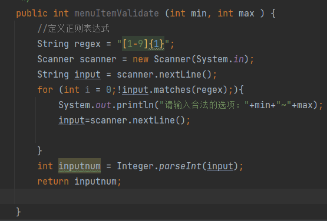This screenshot has width=327, height=221.
Task: Click 'System.in' in the Scanner constructor
Action: pos(220,59)
